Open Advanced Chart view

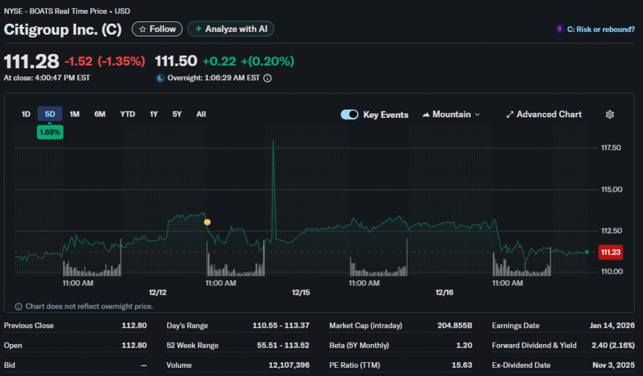pos(544,115)
